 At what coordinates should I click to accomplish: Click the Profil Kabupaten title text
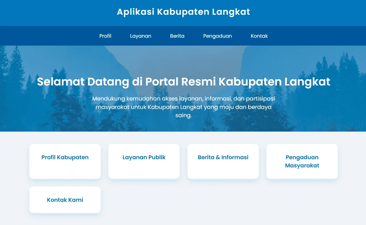click(x=65, y=157)
